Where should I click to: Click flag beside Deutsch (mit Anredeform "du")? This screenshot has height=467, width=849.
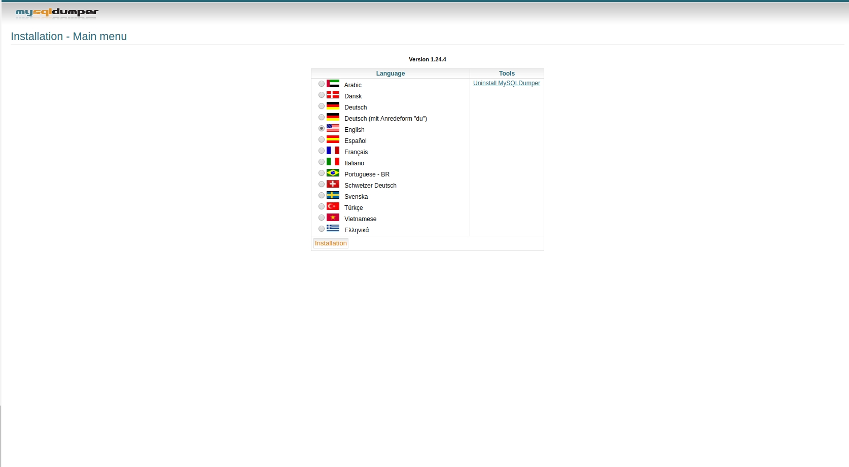(x=333, y=117)
